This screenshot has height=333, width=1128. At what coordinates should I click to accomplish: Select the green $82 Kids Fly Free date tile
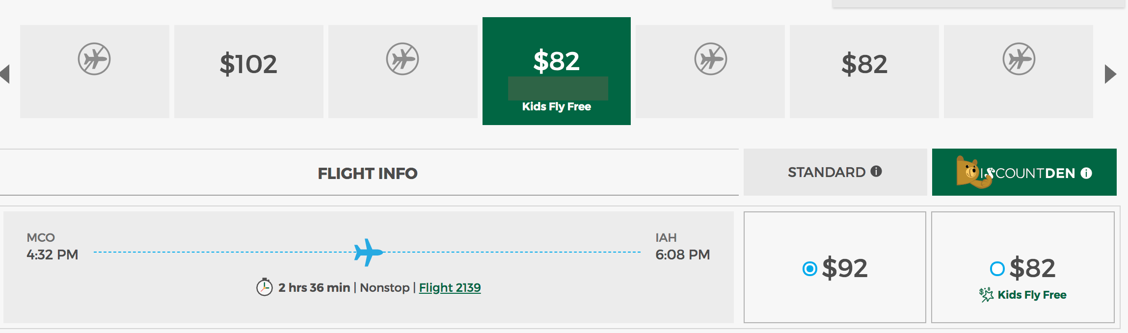point(556,71)
